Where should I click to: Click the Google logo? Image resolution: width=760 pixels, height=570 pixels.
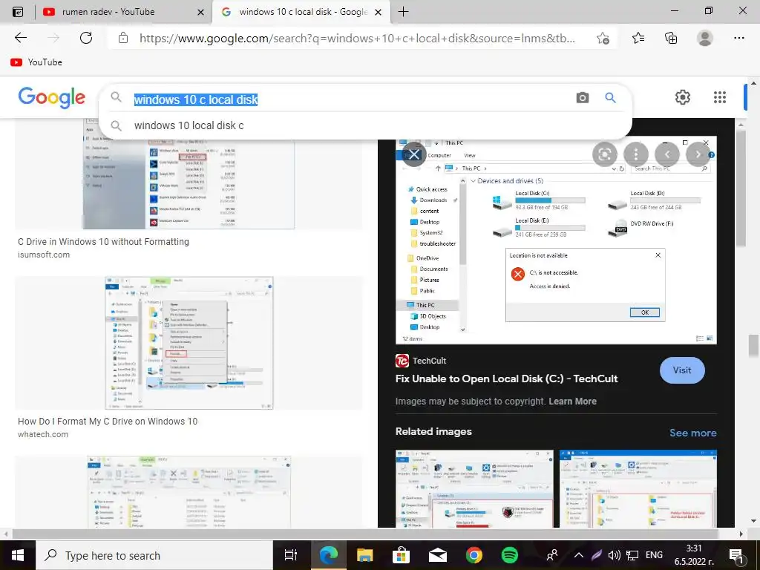[52, 98]
